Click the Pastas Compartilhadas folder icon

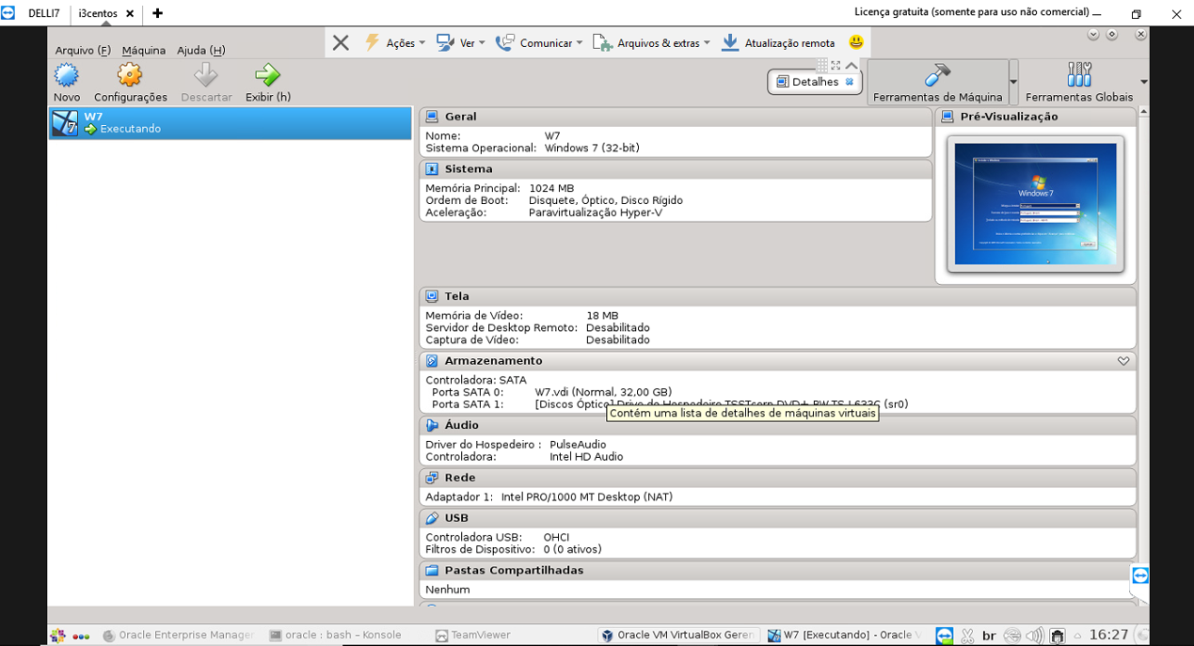tap(432, 571)
